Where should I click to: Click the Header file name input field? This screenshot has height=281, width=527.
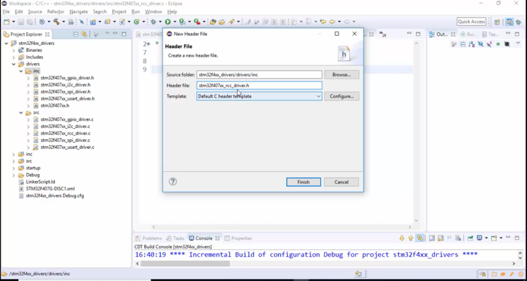coord(259,85)
